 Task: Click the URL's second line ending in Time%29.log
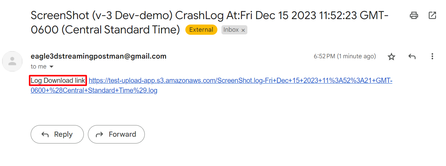94,91
